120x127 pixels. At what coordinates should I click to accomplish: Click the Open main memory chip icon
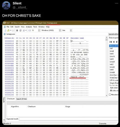tap(17, 30)
